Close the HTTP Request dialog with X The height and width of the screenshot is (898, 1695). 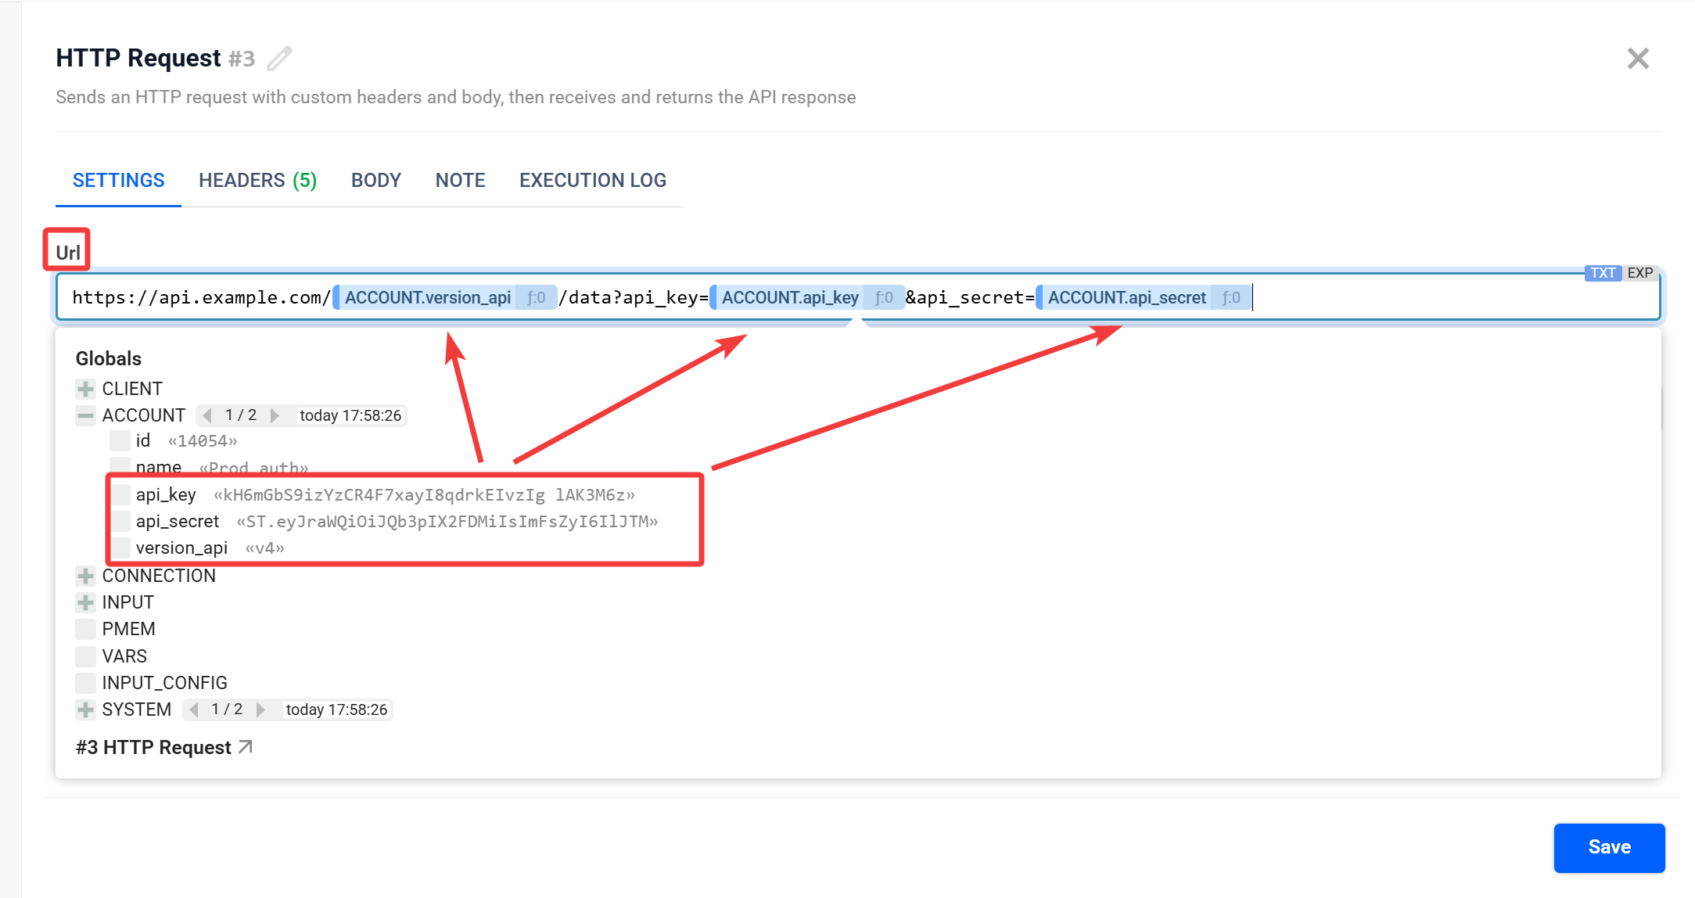[1637, 59]
